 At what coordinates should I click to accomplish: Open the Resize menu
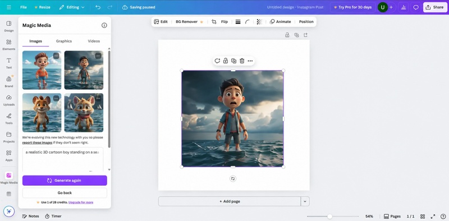pyautogui.click(x=43, y=7)
